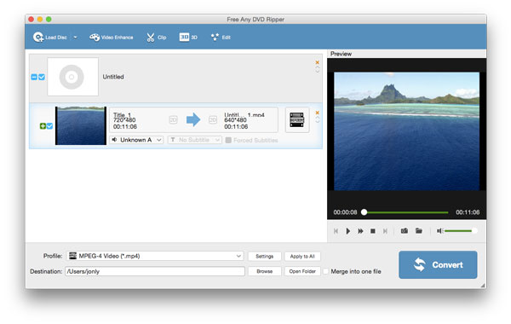The width and height of the screenshot is (511, 324).
Task: Click the preview progress slider handle
Action: point(365,212)
